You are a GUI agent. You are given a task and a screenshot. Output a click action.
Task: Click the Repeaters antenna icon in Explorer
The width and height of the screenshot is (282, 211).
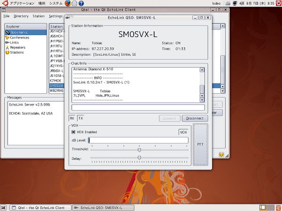pos(7,47)
